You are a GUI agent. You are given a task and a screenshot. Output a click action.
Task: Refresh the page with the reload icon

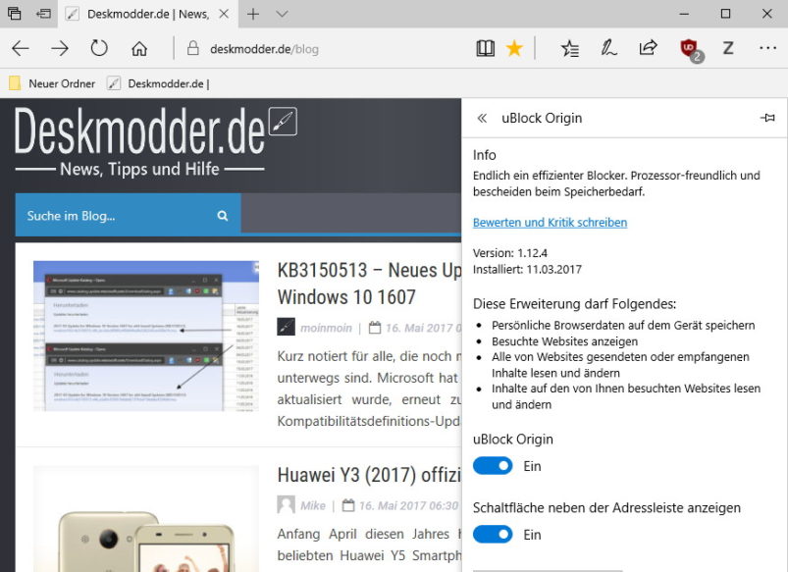click(99, 47)
